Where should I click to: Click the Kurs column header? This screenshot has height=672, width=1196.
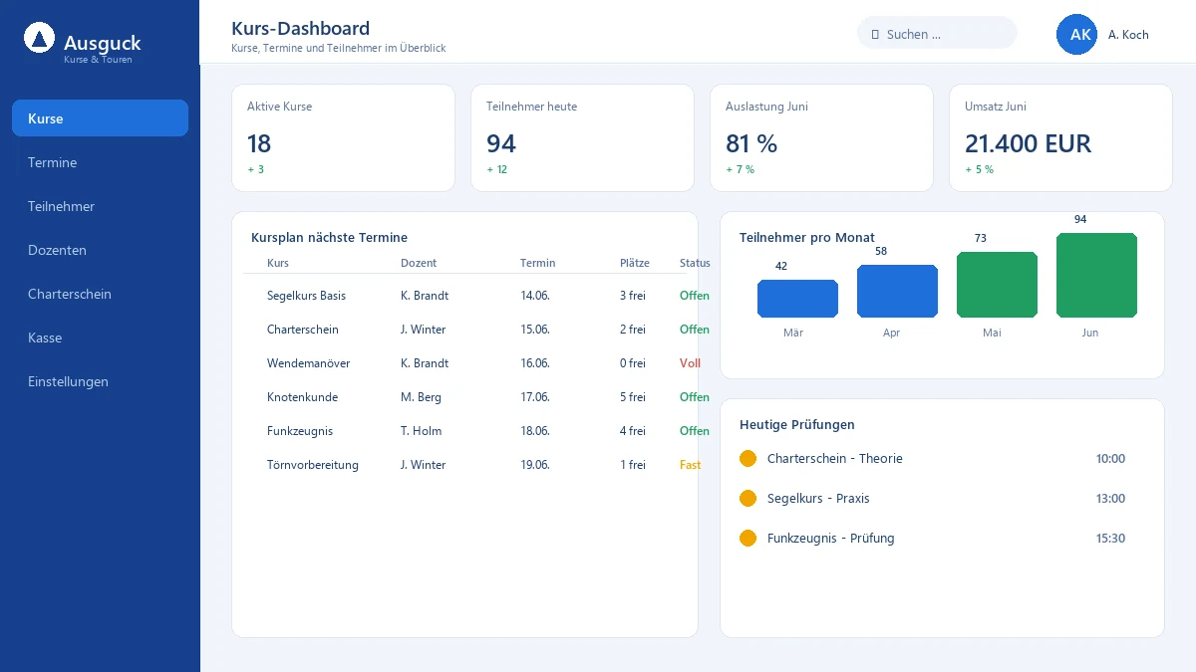pyautogui.click(x=278, y=264)
